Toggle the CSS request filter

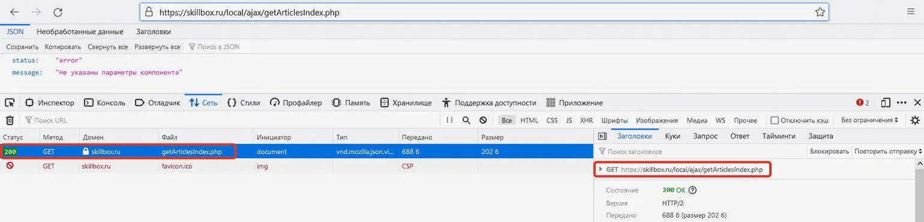pos(552,120)
